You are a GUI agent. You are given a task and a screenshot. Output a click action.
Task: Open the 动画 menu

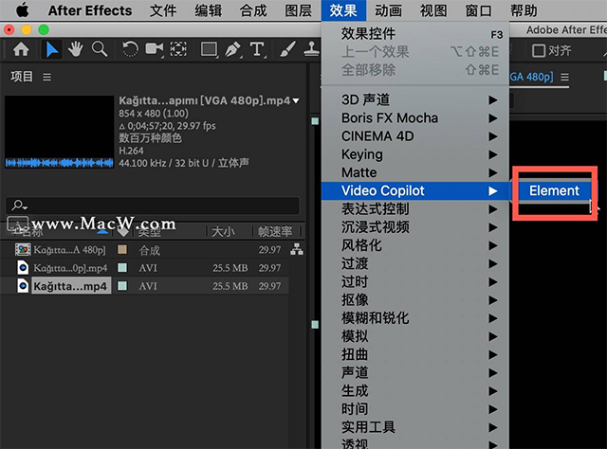click(388, 10)
